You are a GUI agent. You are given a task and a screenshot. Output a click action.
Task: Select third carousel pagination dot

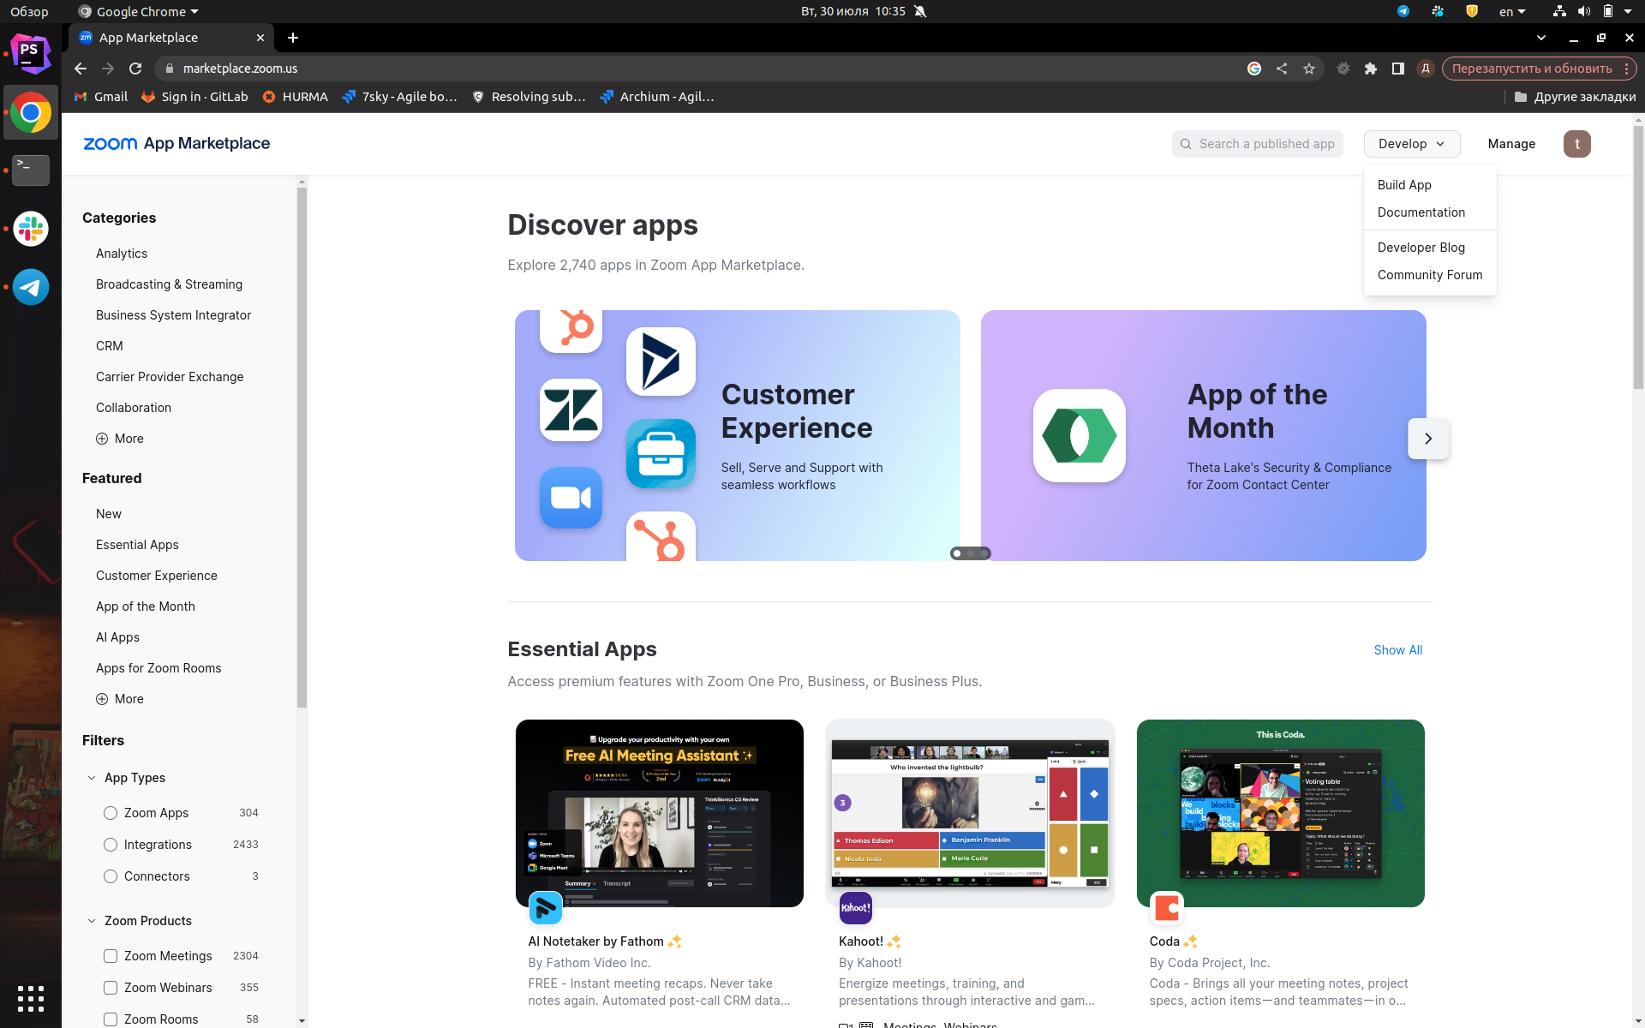point(984,553)
